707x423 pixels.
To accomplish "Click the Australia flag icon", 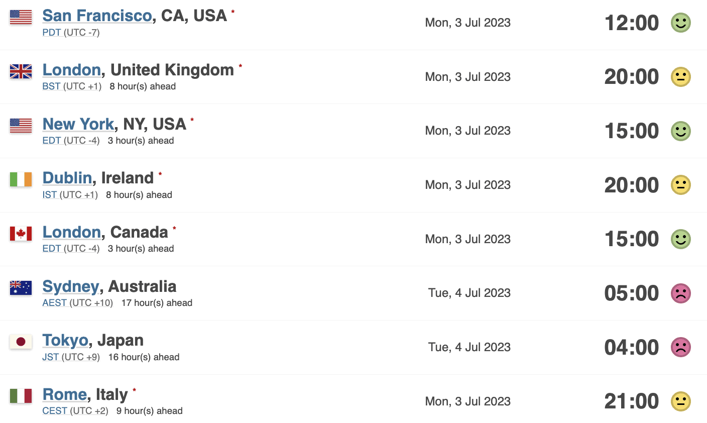I will click(x=21, y=287).
